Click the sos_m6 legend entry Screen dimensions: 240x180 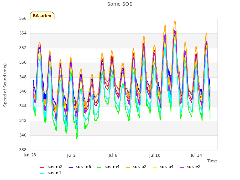80,166
